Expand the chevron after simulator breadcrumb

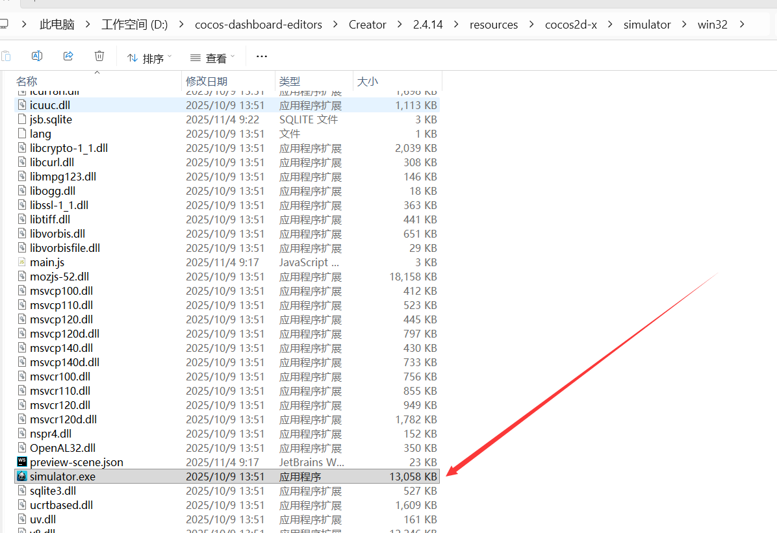[684, 24]
